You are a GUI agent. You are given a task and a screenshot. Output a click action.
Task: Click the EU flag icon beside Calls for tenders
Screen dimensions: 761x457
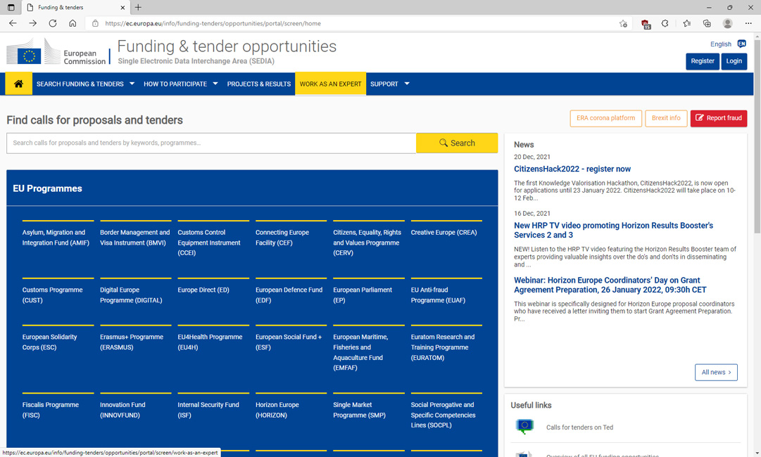(524, 427)
